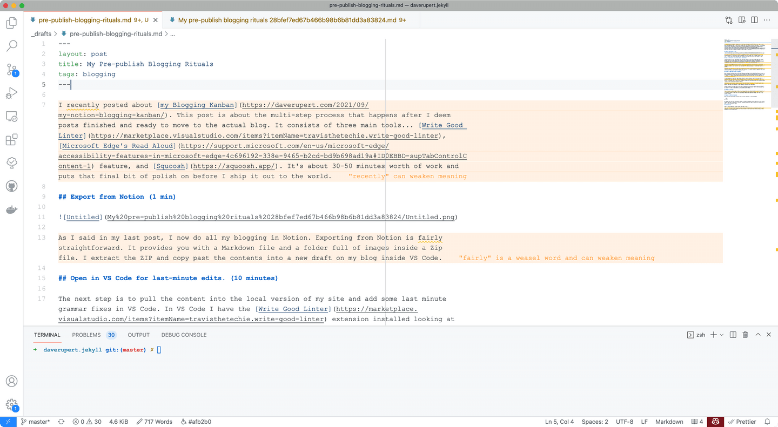Click the 717 Words status item
Image resolution: width=778 pixels, height=427 pixels.
[155, 422]
